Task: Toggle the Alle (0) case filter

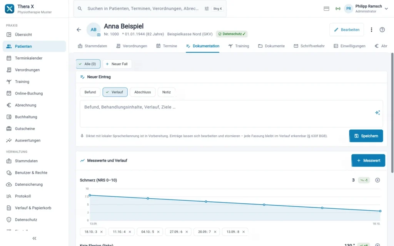Action: [x=88, y=64]
